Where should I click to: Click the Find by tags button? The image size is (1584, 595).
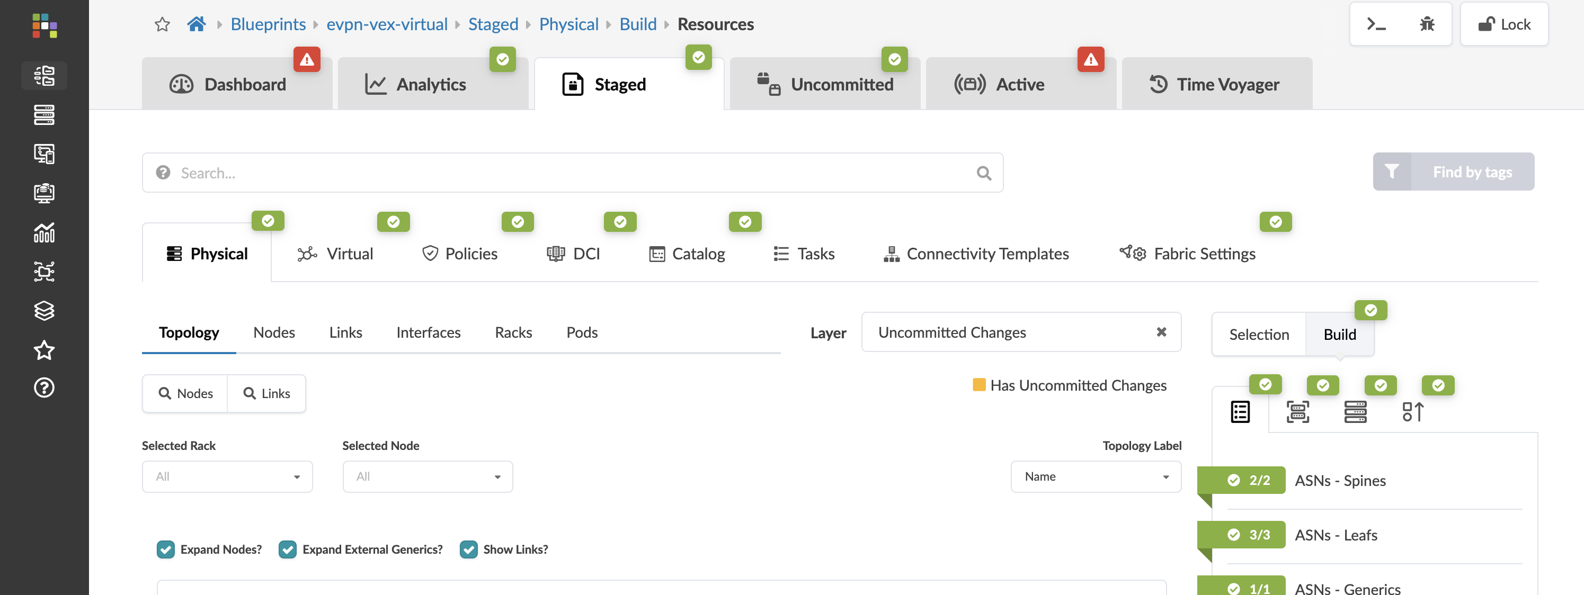pyautogui.click(x=1453, y=172)
